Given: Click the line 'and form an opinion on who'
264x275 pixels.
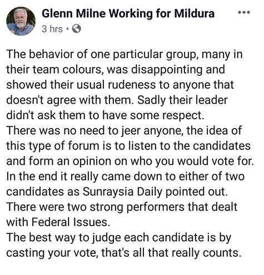Looking at the screenshot, I should pos(130,161).
